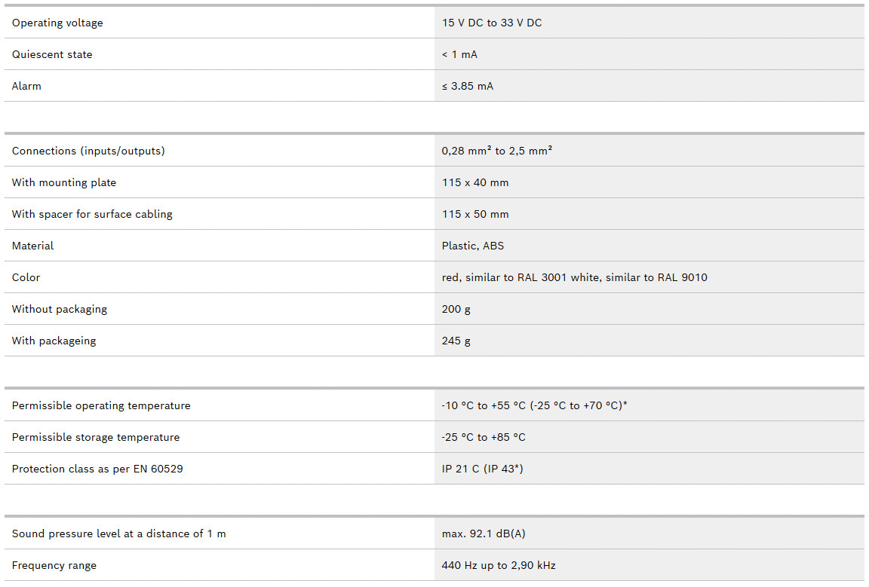The width and height of the screenshot is (869, 587).
Task: Select the -25 °C to +85 °C storage value
Action: tap(484, 437)
